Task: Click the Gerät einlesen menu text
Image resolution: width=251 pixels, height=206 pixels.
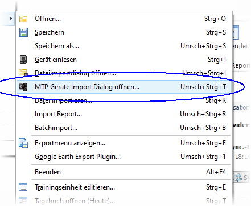Action: [x=56, y=60]
